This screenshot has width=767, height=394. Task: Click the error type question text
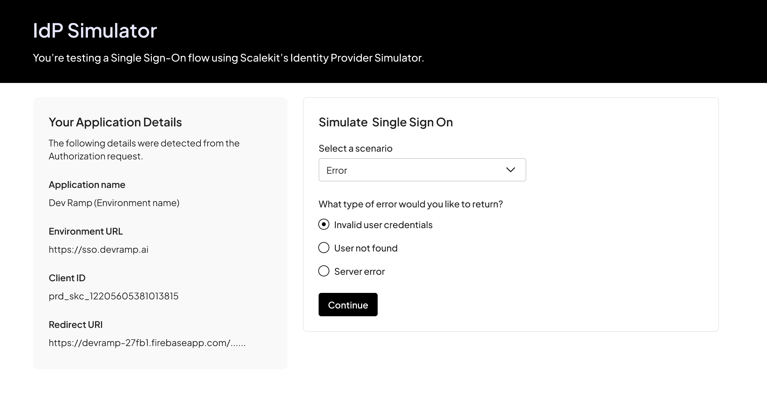coord(410,204)
